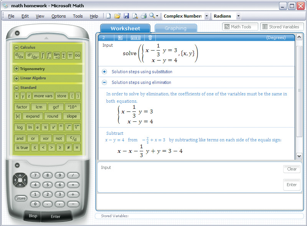Click the factor button
The width and height of the screenshot is (307, 226).
point(22,107)
